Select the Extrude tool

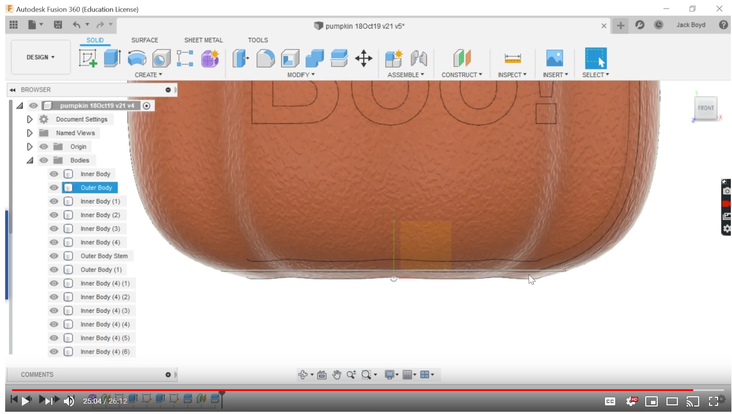pyautogui.click(x=112, y=58)
